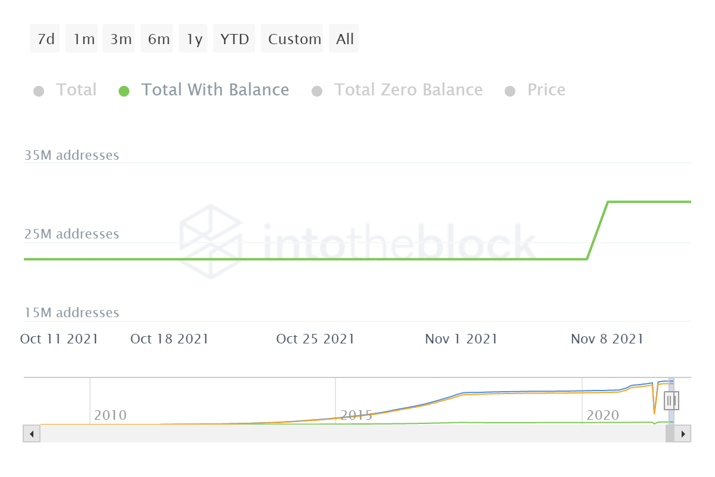This screenshot has width=715, height=477.
Task: Show All historical data
Action: pyautogui.click(x=344, y=39)
